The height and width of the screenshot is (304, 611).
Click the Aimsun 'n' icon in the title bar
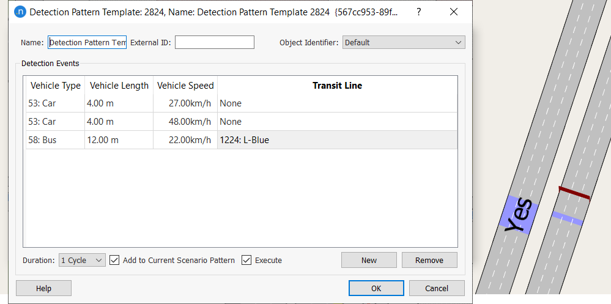pyautogui.click(x=20, y=12)
